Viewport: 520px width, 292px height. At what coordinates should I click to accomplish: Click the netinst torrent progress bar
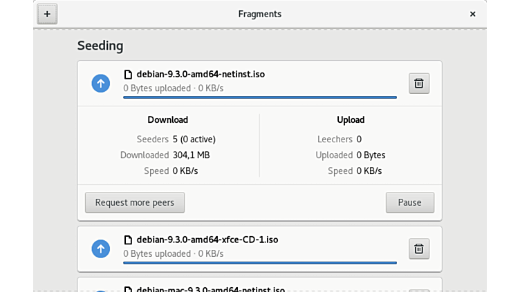[x=259, y=97]
